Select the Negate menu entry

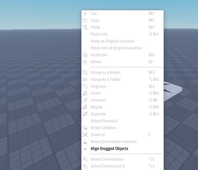tap(123, 107)
